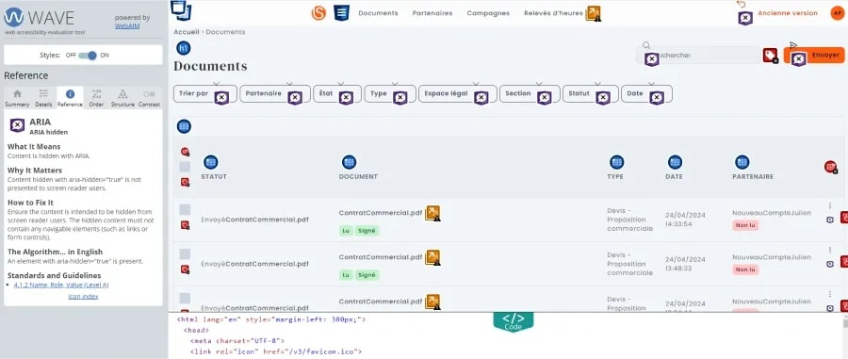Image resolution: width=848 pixels, height=359 pixels.
Task: Click the h1 heading indicator icon
Action: click(184, 48)
